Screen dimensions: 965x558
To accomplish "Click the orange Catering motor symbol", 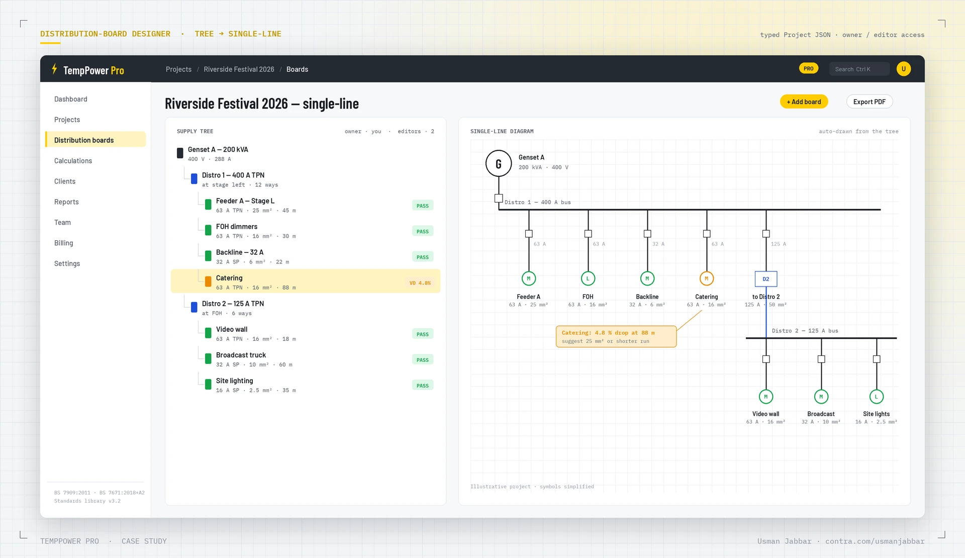I will pyautogui.click(x=706, y=278).
